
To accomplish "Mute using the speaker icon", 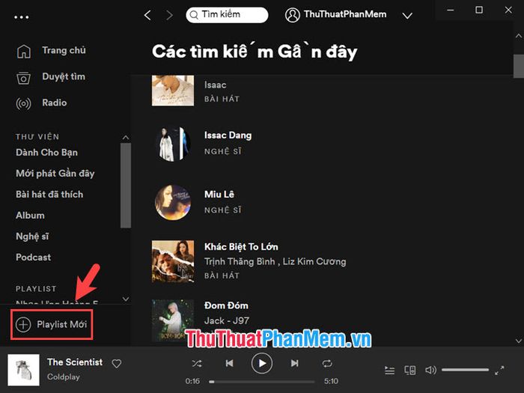I will click(x=430, y=370).
